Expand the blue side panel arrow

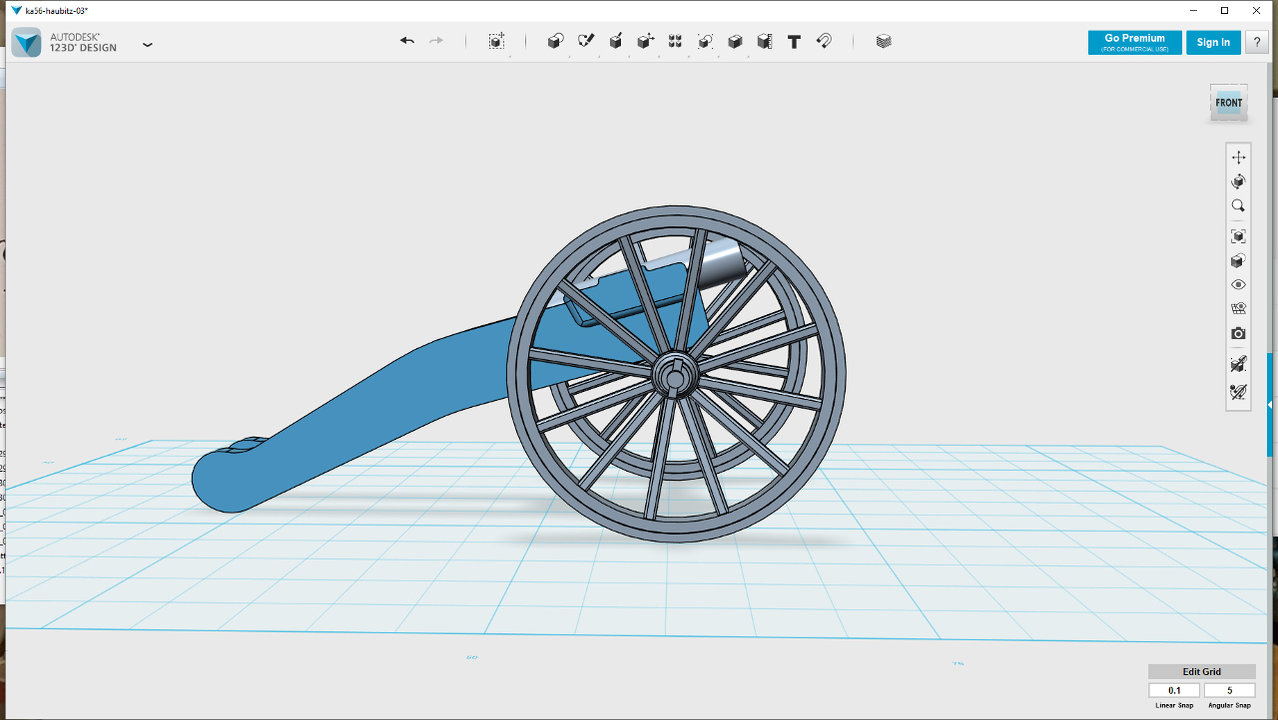[1270, 404]
